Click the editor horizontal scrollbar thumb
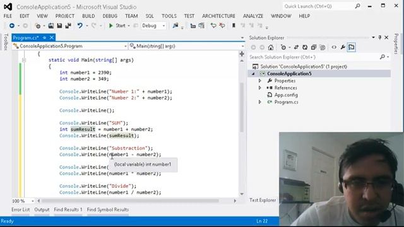The image size is (404, 227). coord(130,201)
